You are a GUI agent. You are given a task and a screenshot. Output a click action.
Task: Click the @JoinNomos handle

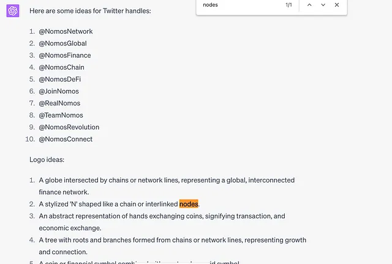click(x=59, y=91)
